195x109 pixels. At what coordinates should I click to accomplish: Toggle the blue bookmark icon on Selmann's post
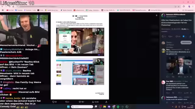[183, 36]
